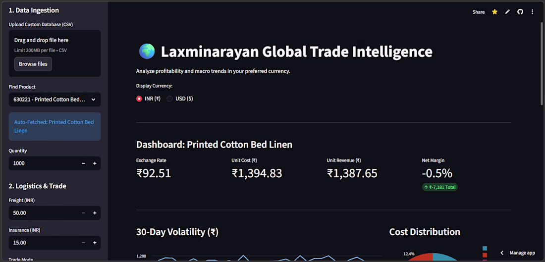The height and width of the screenshot is (262, 545).
Task: Click the Freight (INR) input field
Action: [44, 213]
